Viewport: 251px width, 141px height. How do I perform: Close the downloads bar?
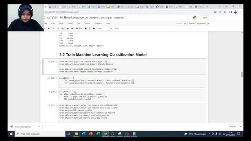tap(240, 127)
